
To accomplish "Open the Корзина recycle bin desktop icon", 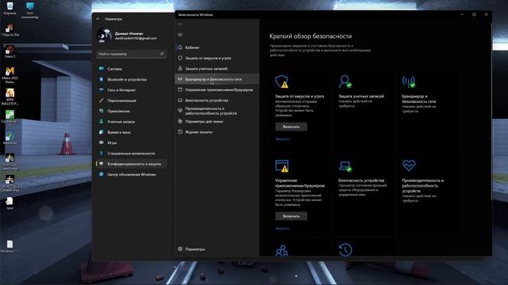I will 10,8.
